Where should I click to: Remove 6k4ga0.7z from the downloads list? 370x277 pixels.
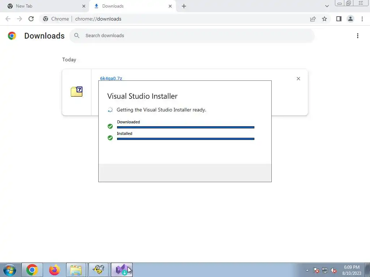click(x=298, y=79)
